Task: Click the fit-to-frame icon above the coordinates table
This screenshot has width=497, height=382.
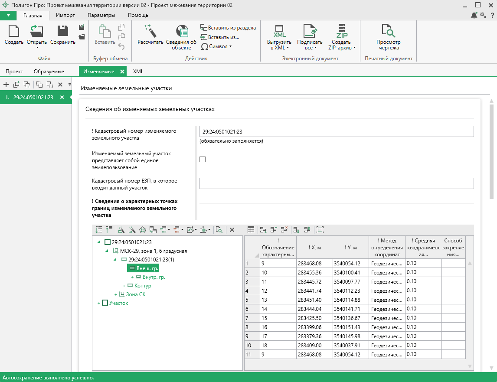Action: pyautogui.click(x=320, y=230)
